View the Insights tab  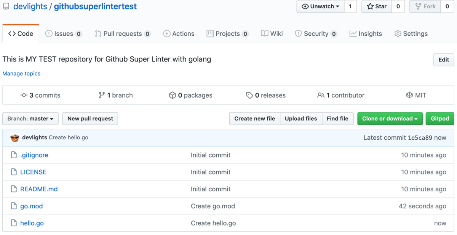tap(366, 34)
